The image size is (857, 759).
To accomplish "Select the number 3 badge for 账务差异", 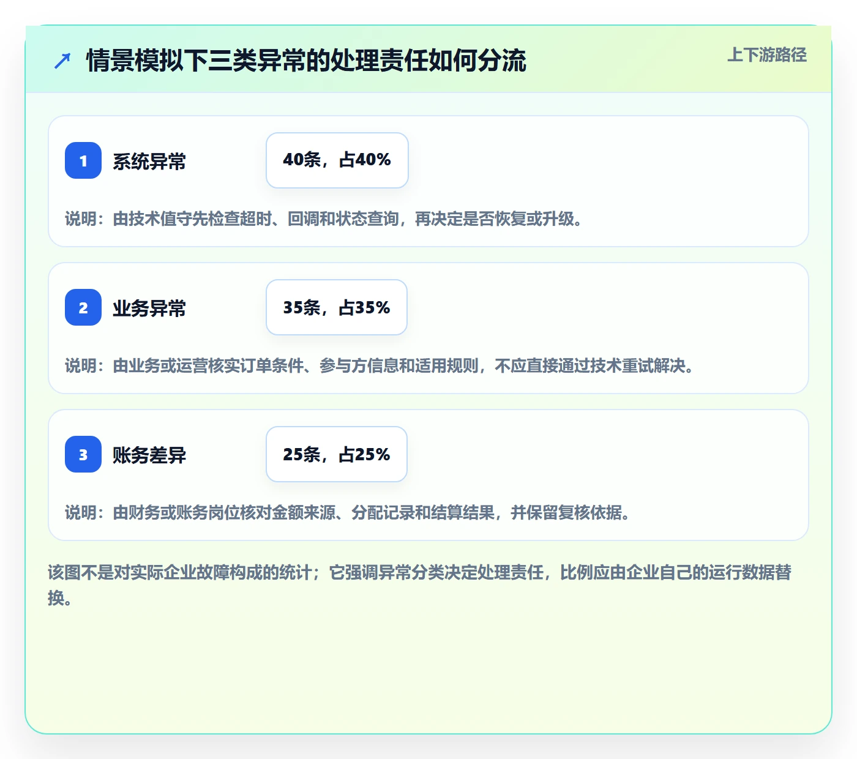I will point(83,454).
